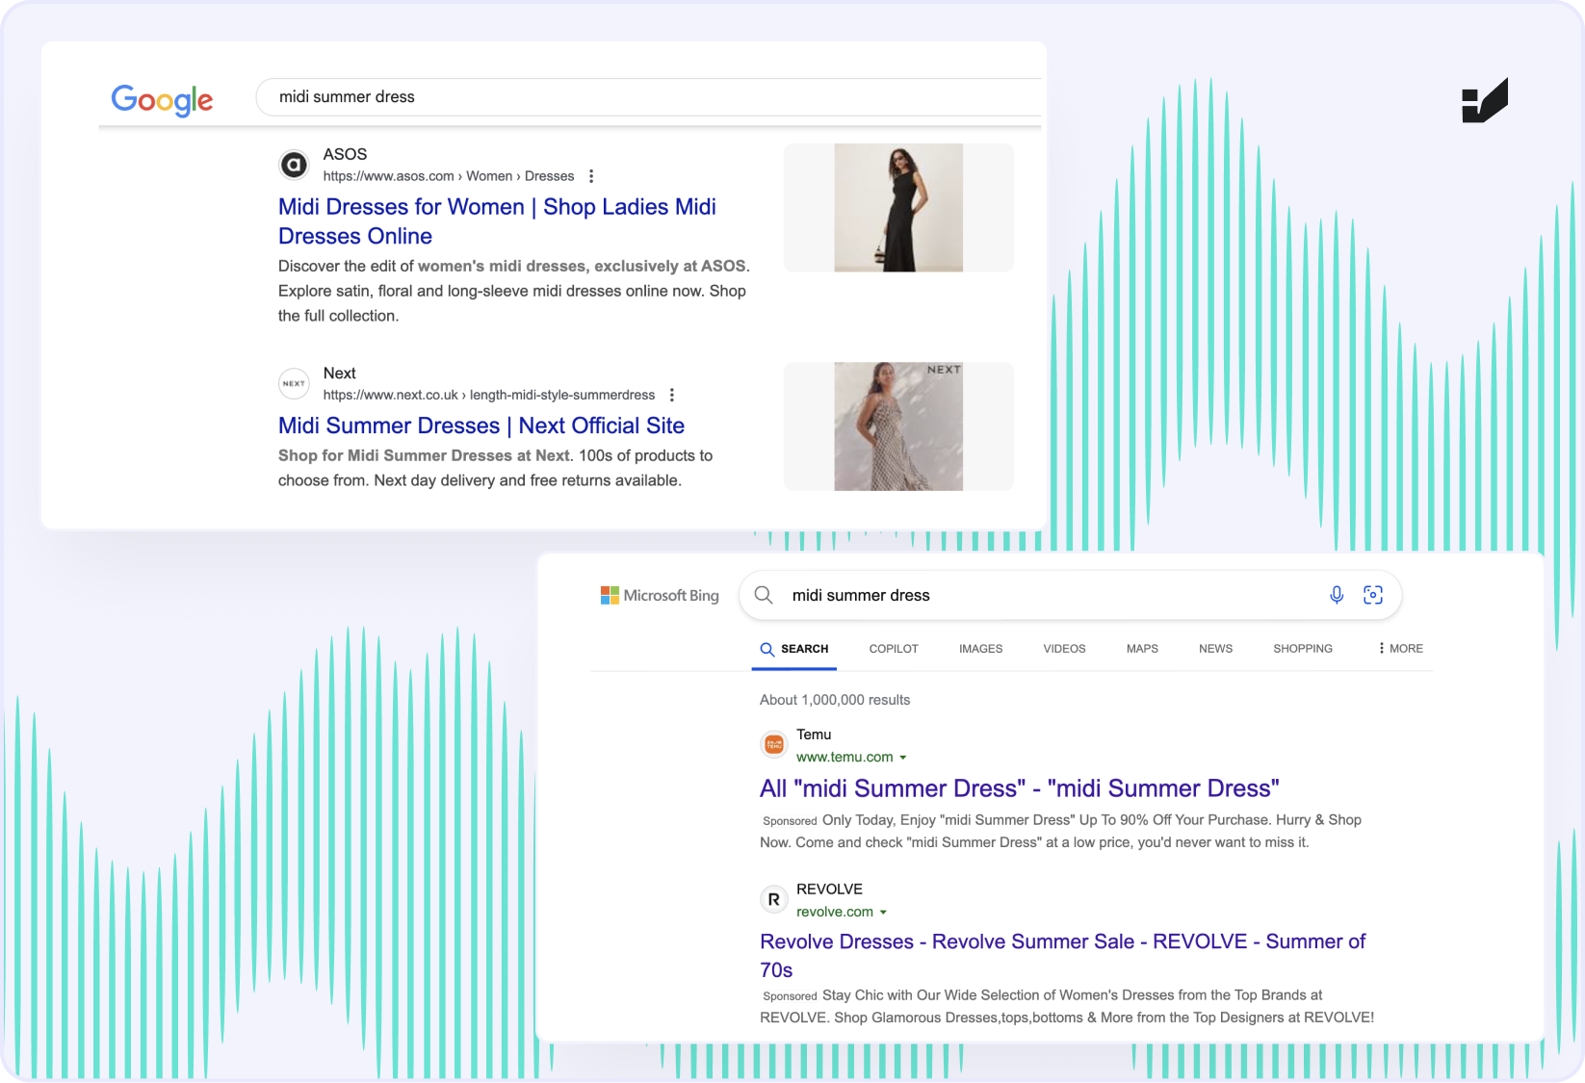1585x1083 pixels.
Task: Switch to the SHOPPING tab
Action: (x=1303, y=649)
